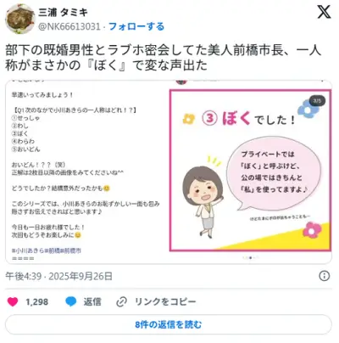The image size is (339, 343).
Task: Click the embedded quiz question text panel
Action: [x=86, y=172]
